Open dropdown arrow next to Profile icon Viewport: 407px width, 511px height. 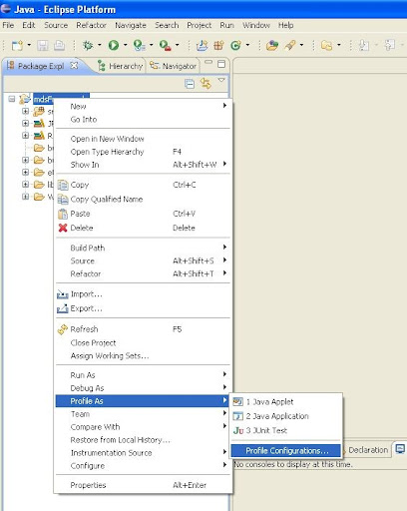coord(152,45)
